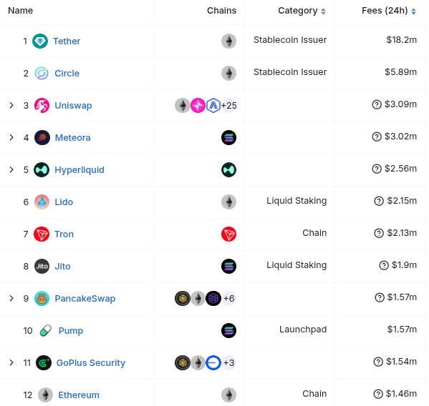
Task: Open the Meteora protocol link
Action: pos(72,138)
